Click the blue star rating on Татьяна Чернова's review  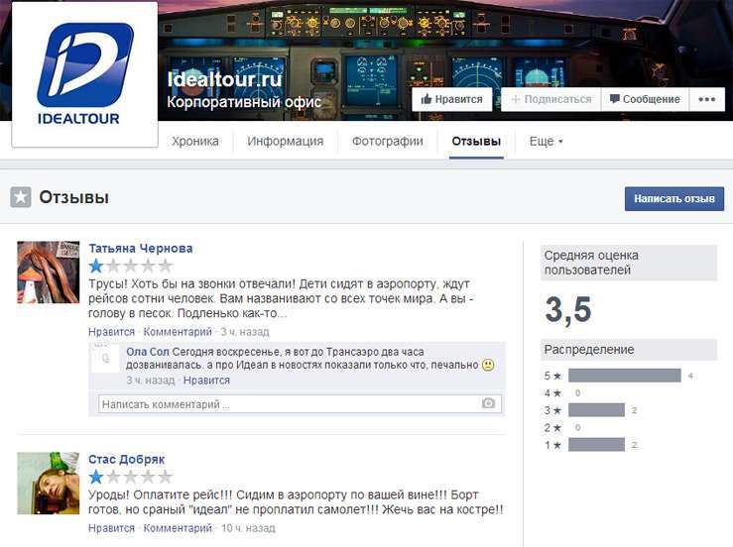(x=96, y=266)
